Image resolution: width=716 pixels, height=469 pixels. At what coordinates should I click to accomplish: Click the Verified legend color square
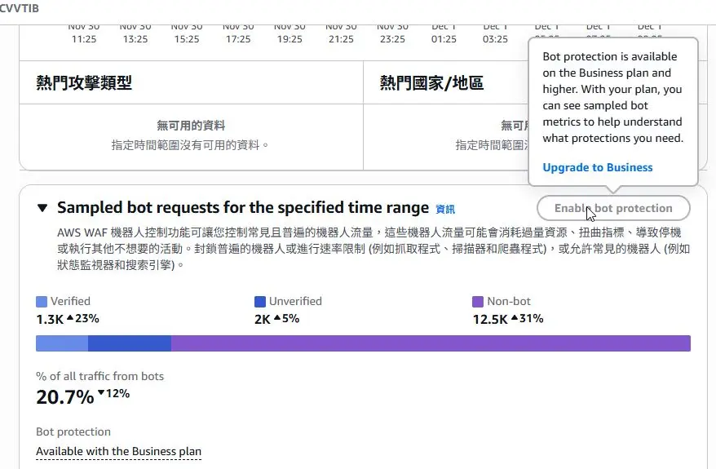point(42,301)
